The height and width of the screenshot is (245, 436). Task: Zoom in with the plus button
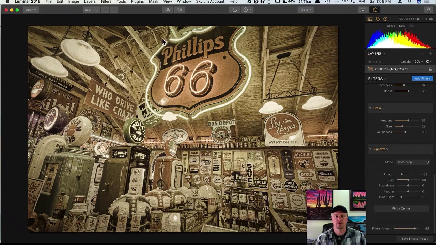[x=114, y=10]
